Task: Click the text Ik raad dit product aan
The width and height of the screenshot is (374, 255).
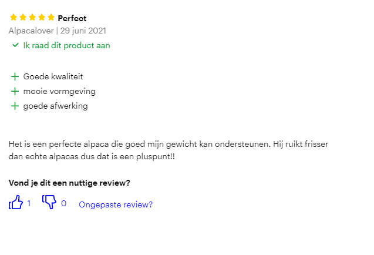Action: pyautogui.click(x=66, y=45)
